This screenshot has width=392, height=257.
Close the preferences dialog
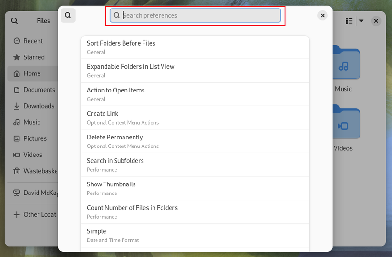point(323,16)
